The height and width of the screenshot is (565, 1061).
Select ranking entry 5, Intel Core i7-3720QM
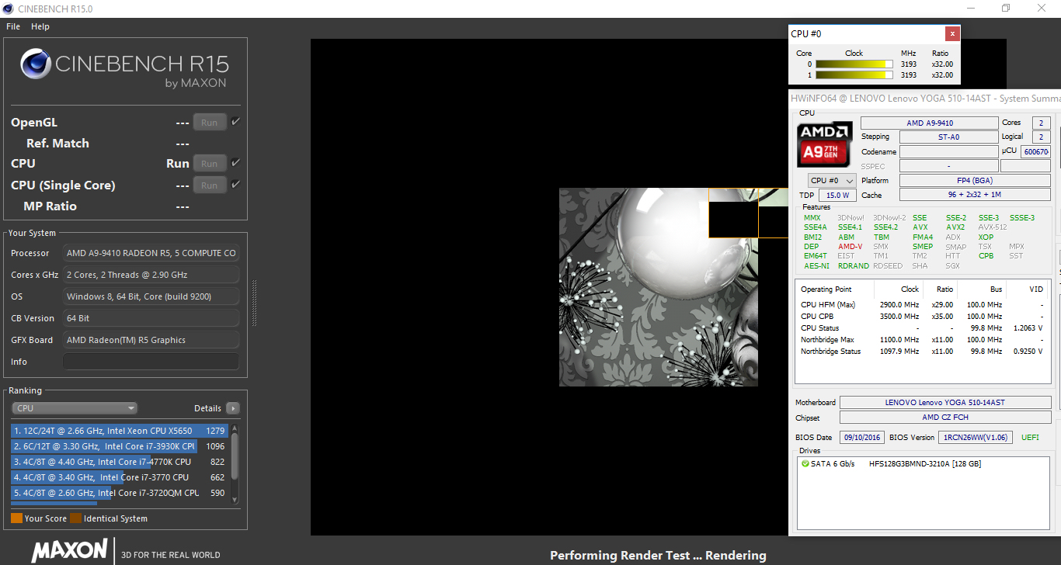(119, 493)
